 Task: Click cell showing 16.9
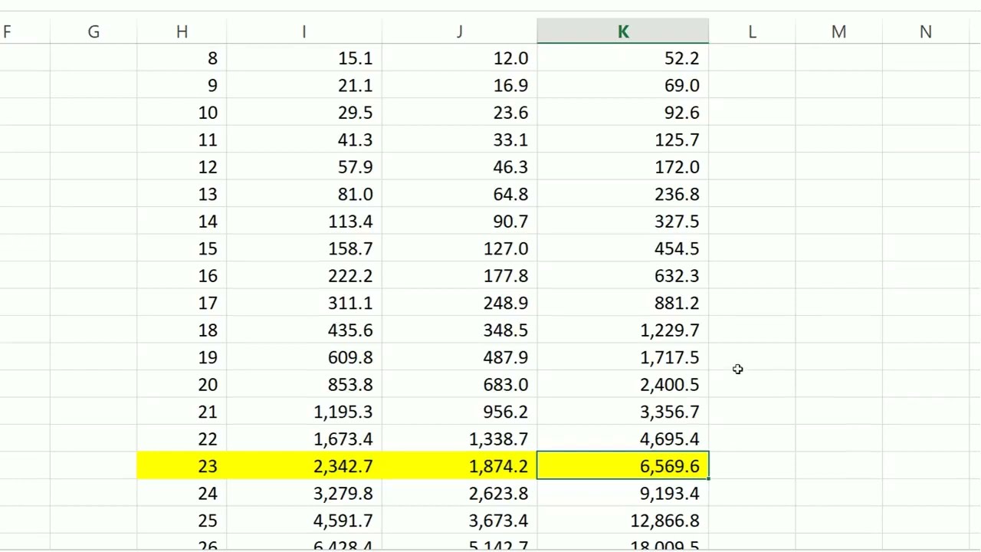pyautogui.click(x=459, y=85)
